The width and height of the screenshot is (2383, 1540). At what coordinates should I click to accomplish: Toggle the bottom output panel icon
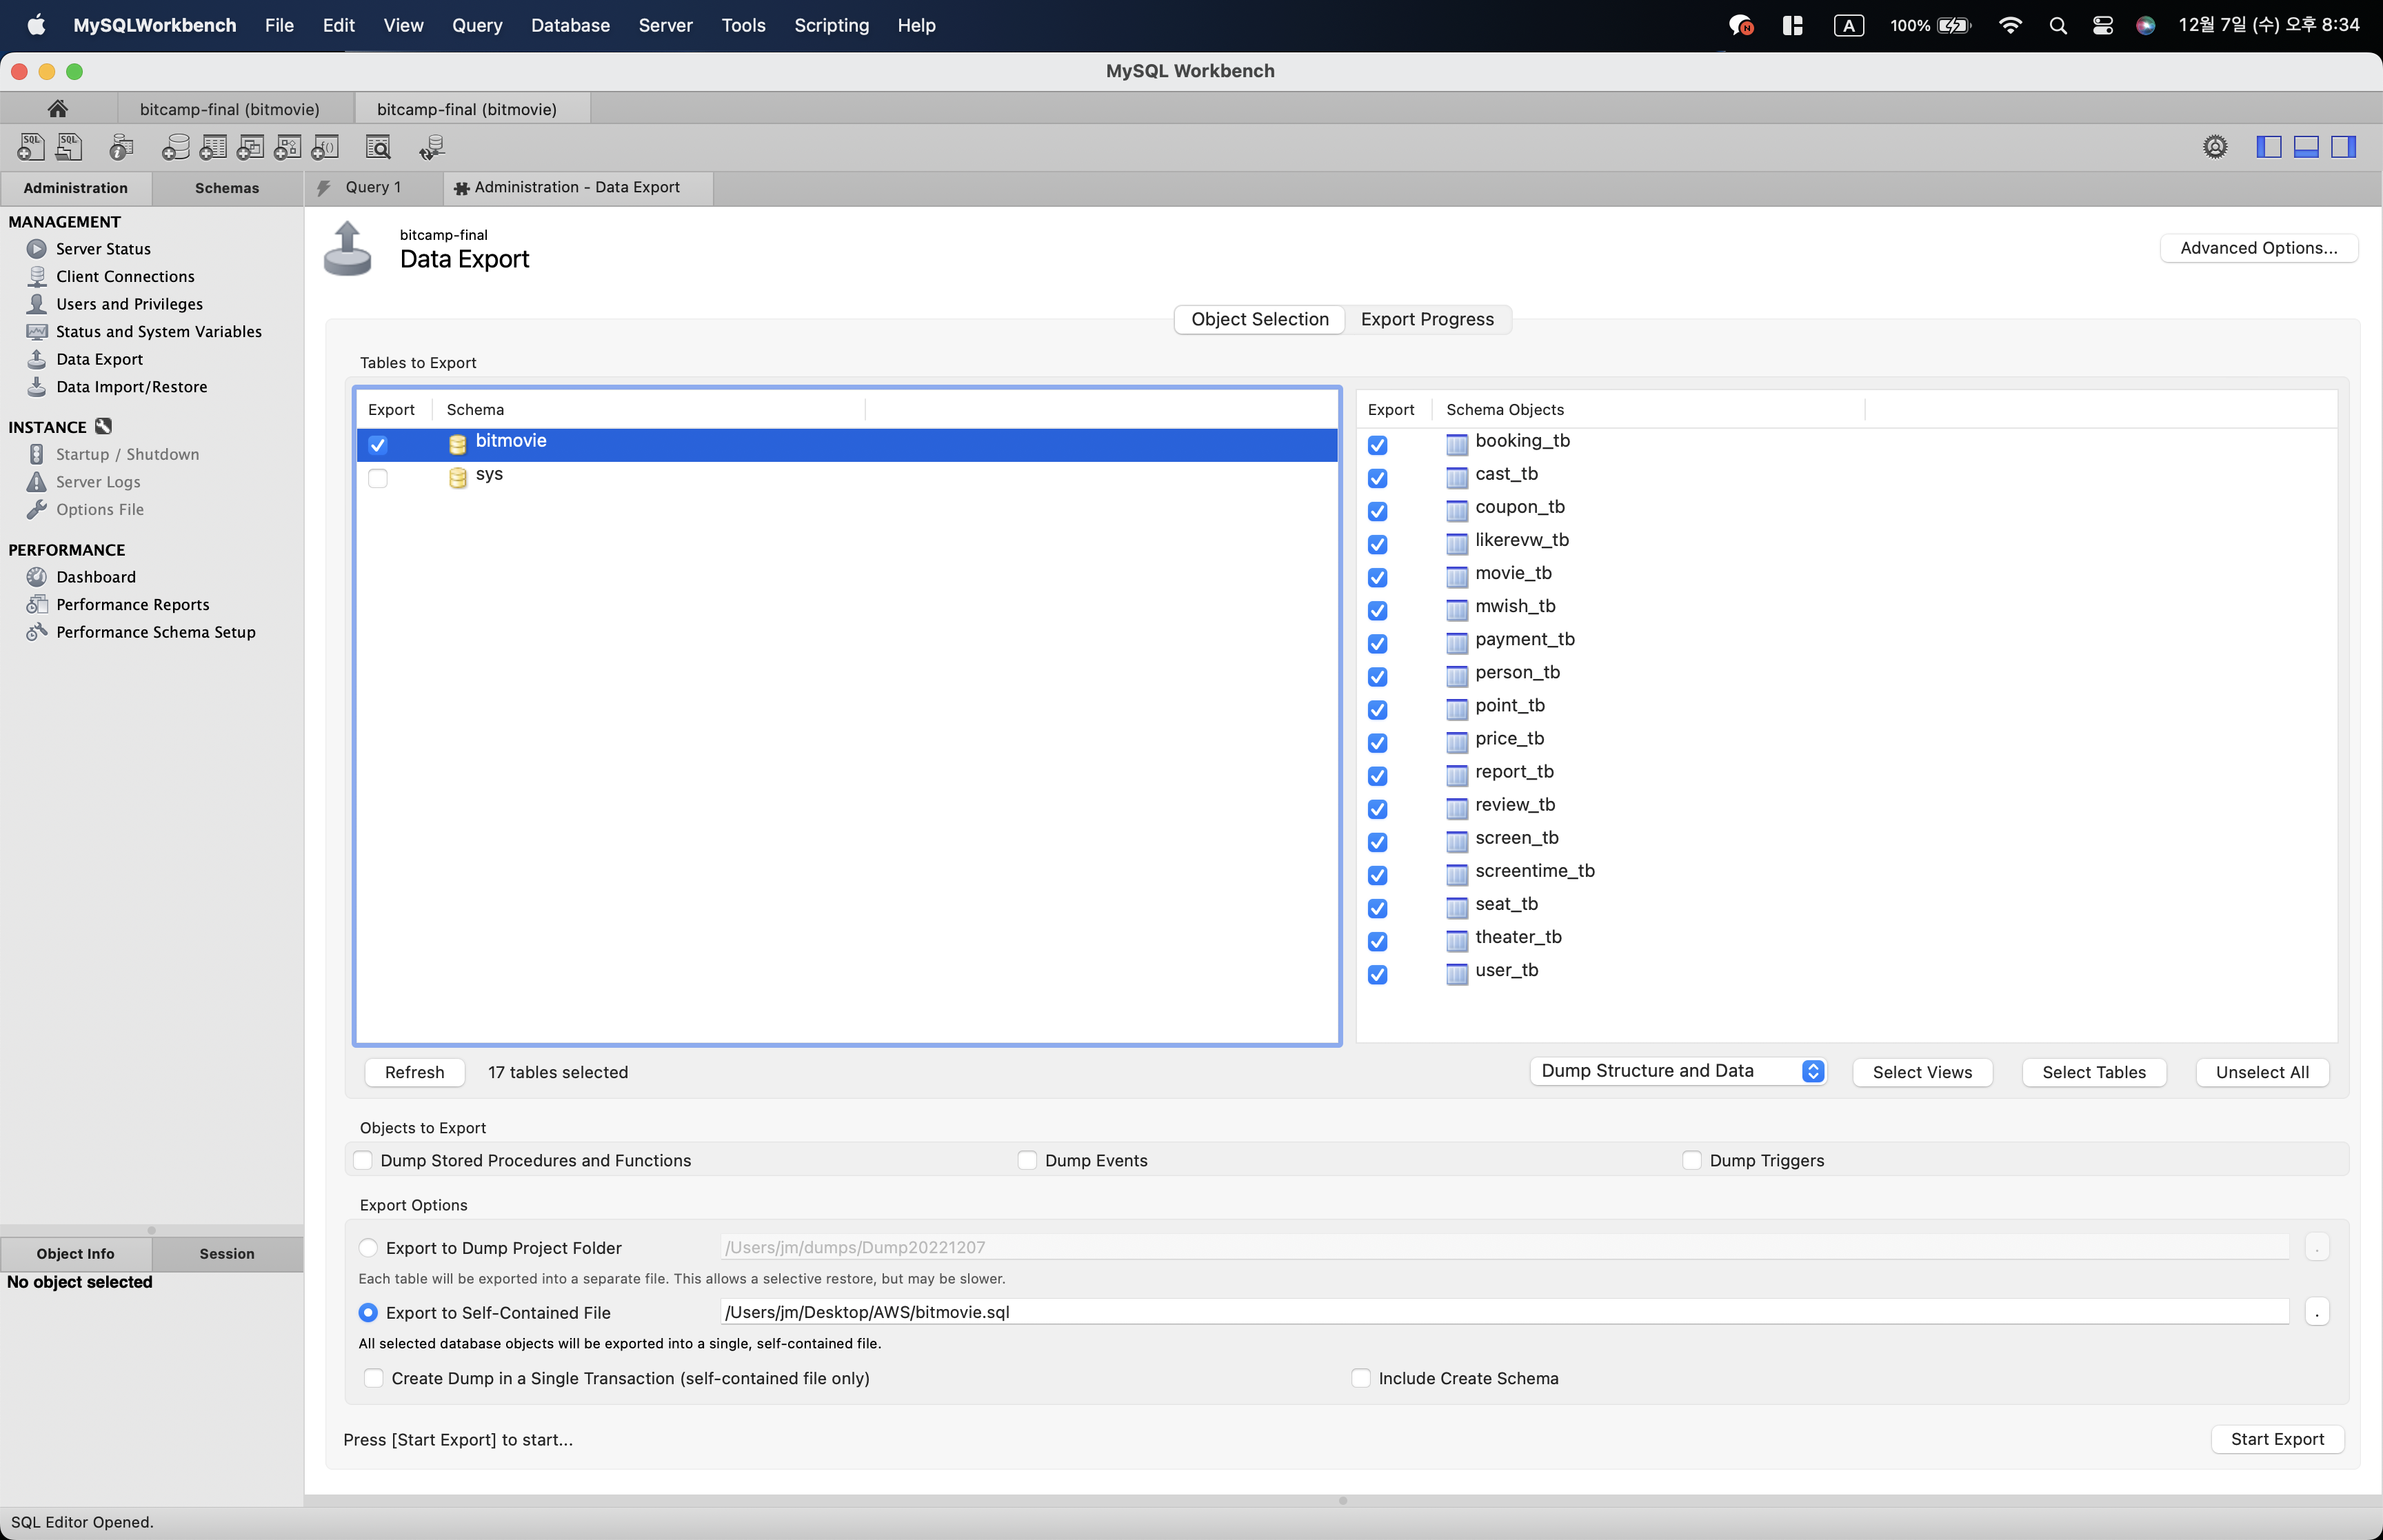[2306, 147]
